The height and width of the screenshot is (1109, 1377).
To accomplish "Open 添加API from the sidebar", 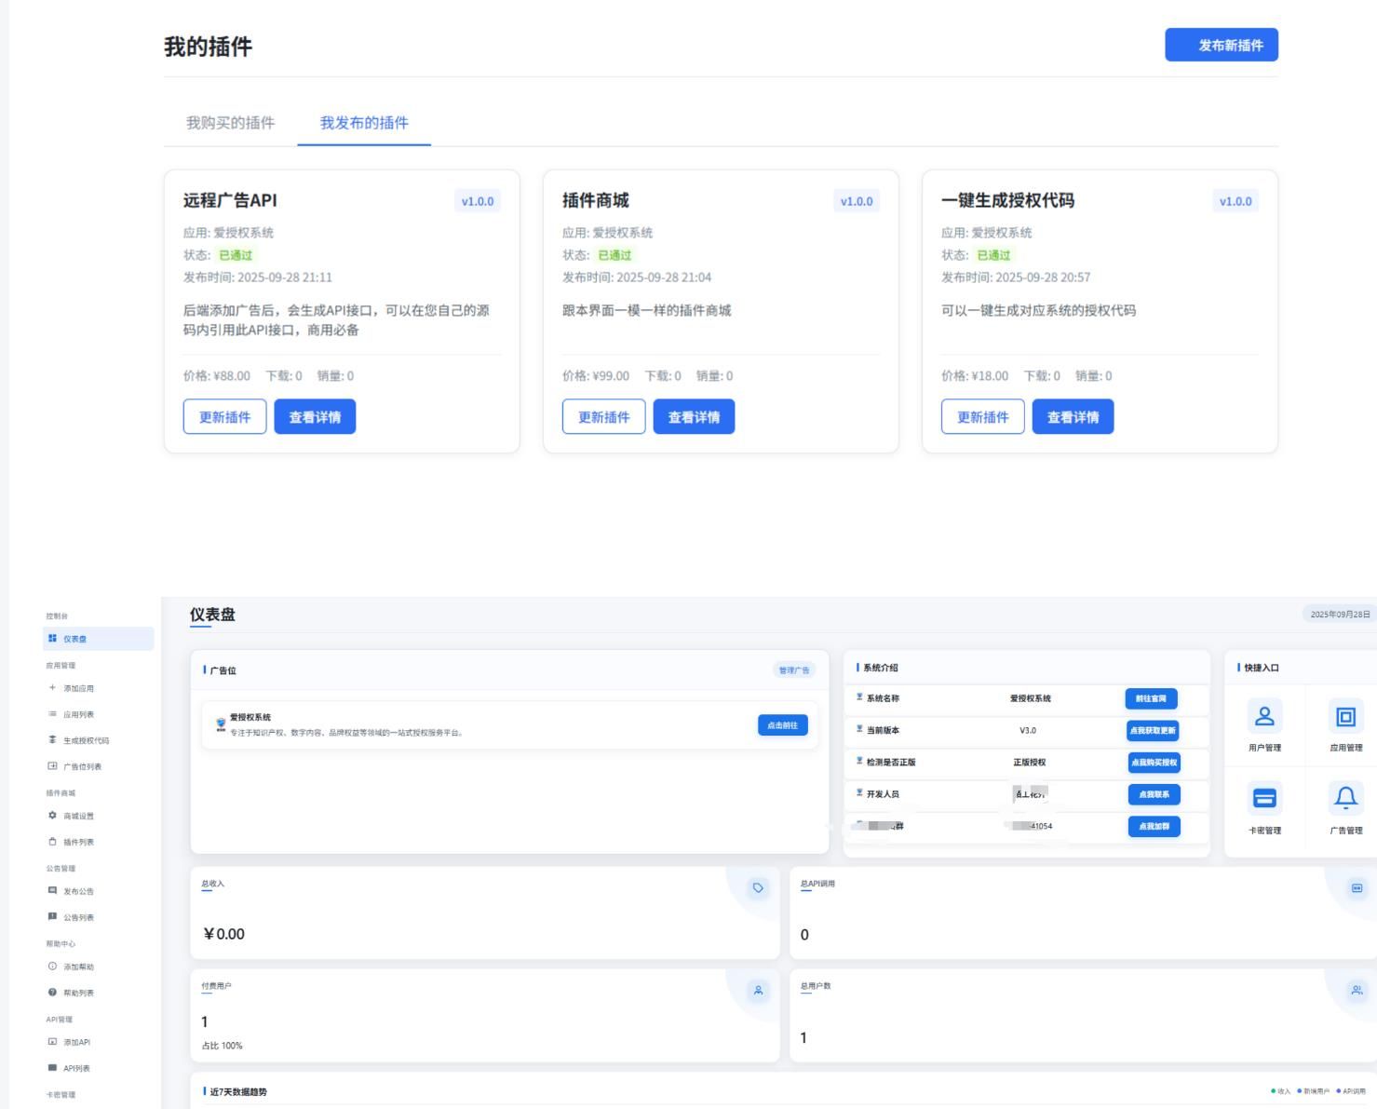I will [52, 1042].
